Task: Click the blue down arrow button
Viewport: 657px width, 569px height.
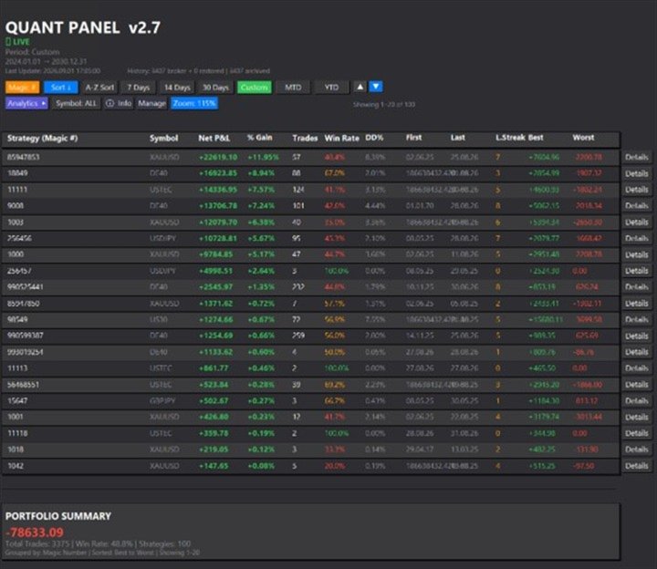Action: 376,88
